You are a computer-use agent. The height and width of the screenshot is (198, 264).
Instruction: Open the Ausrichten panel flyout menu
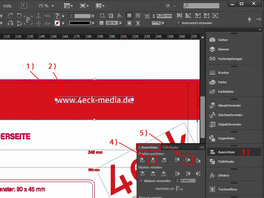pos(202,147)
